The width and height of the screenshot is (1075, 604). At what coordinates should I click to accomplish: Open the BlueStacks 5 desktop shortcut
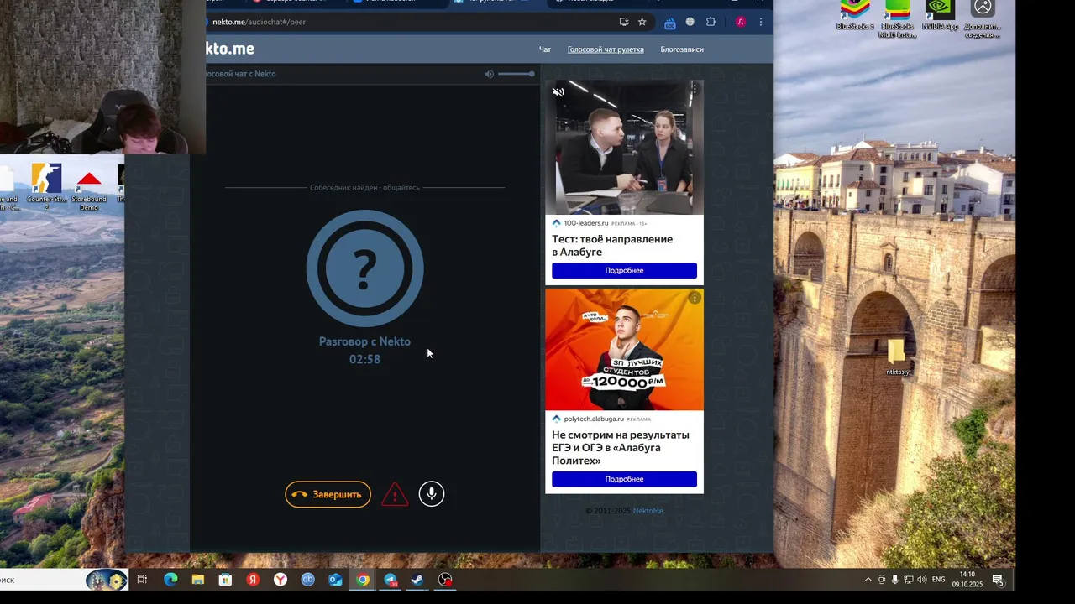[x=855, y=17]
